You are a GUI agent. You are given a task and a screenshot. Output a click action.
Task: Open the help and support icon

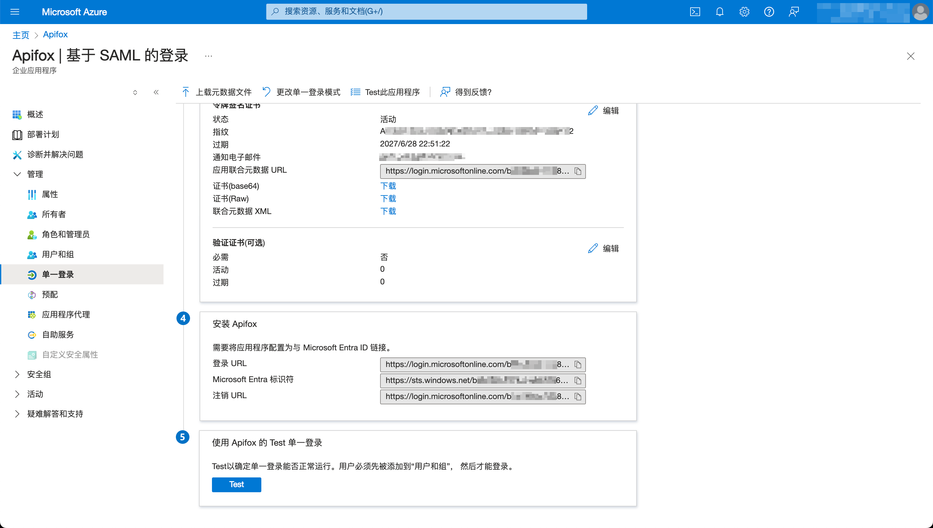click(769, 12)
